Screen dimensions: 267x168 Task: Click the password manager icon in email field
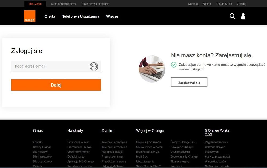94,66
